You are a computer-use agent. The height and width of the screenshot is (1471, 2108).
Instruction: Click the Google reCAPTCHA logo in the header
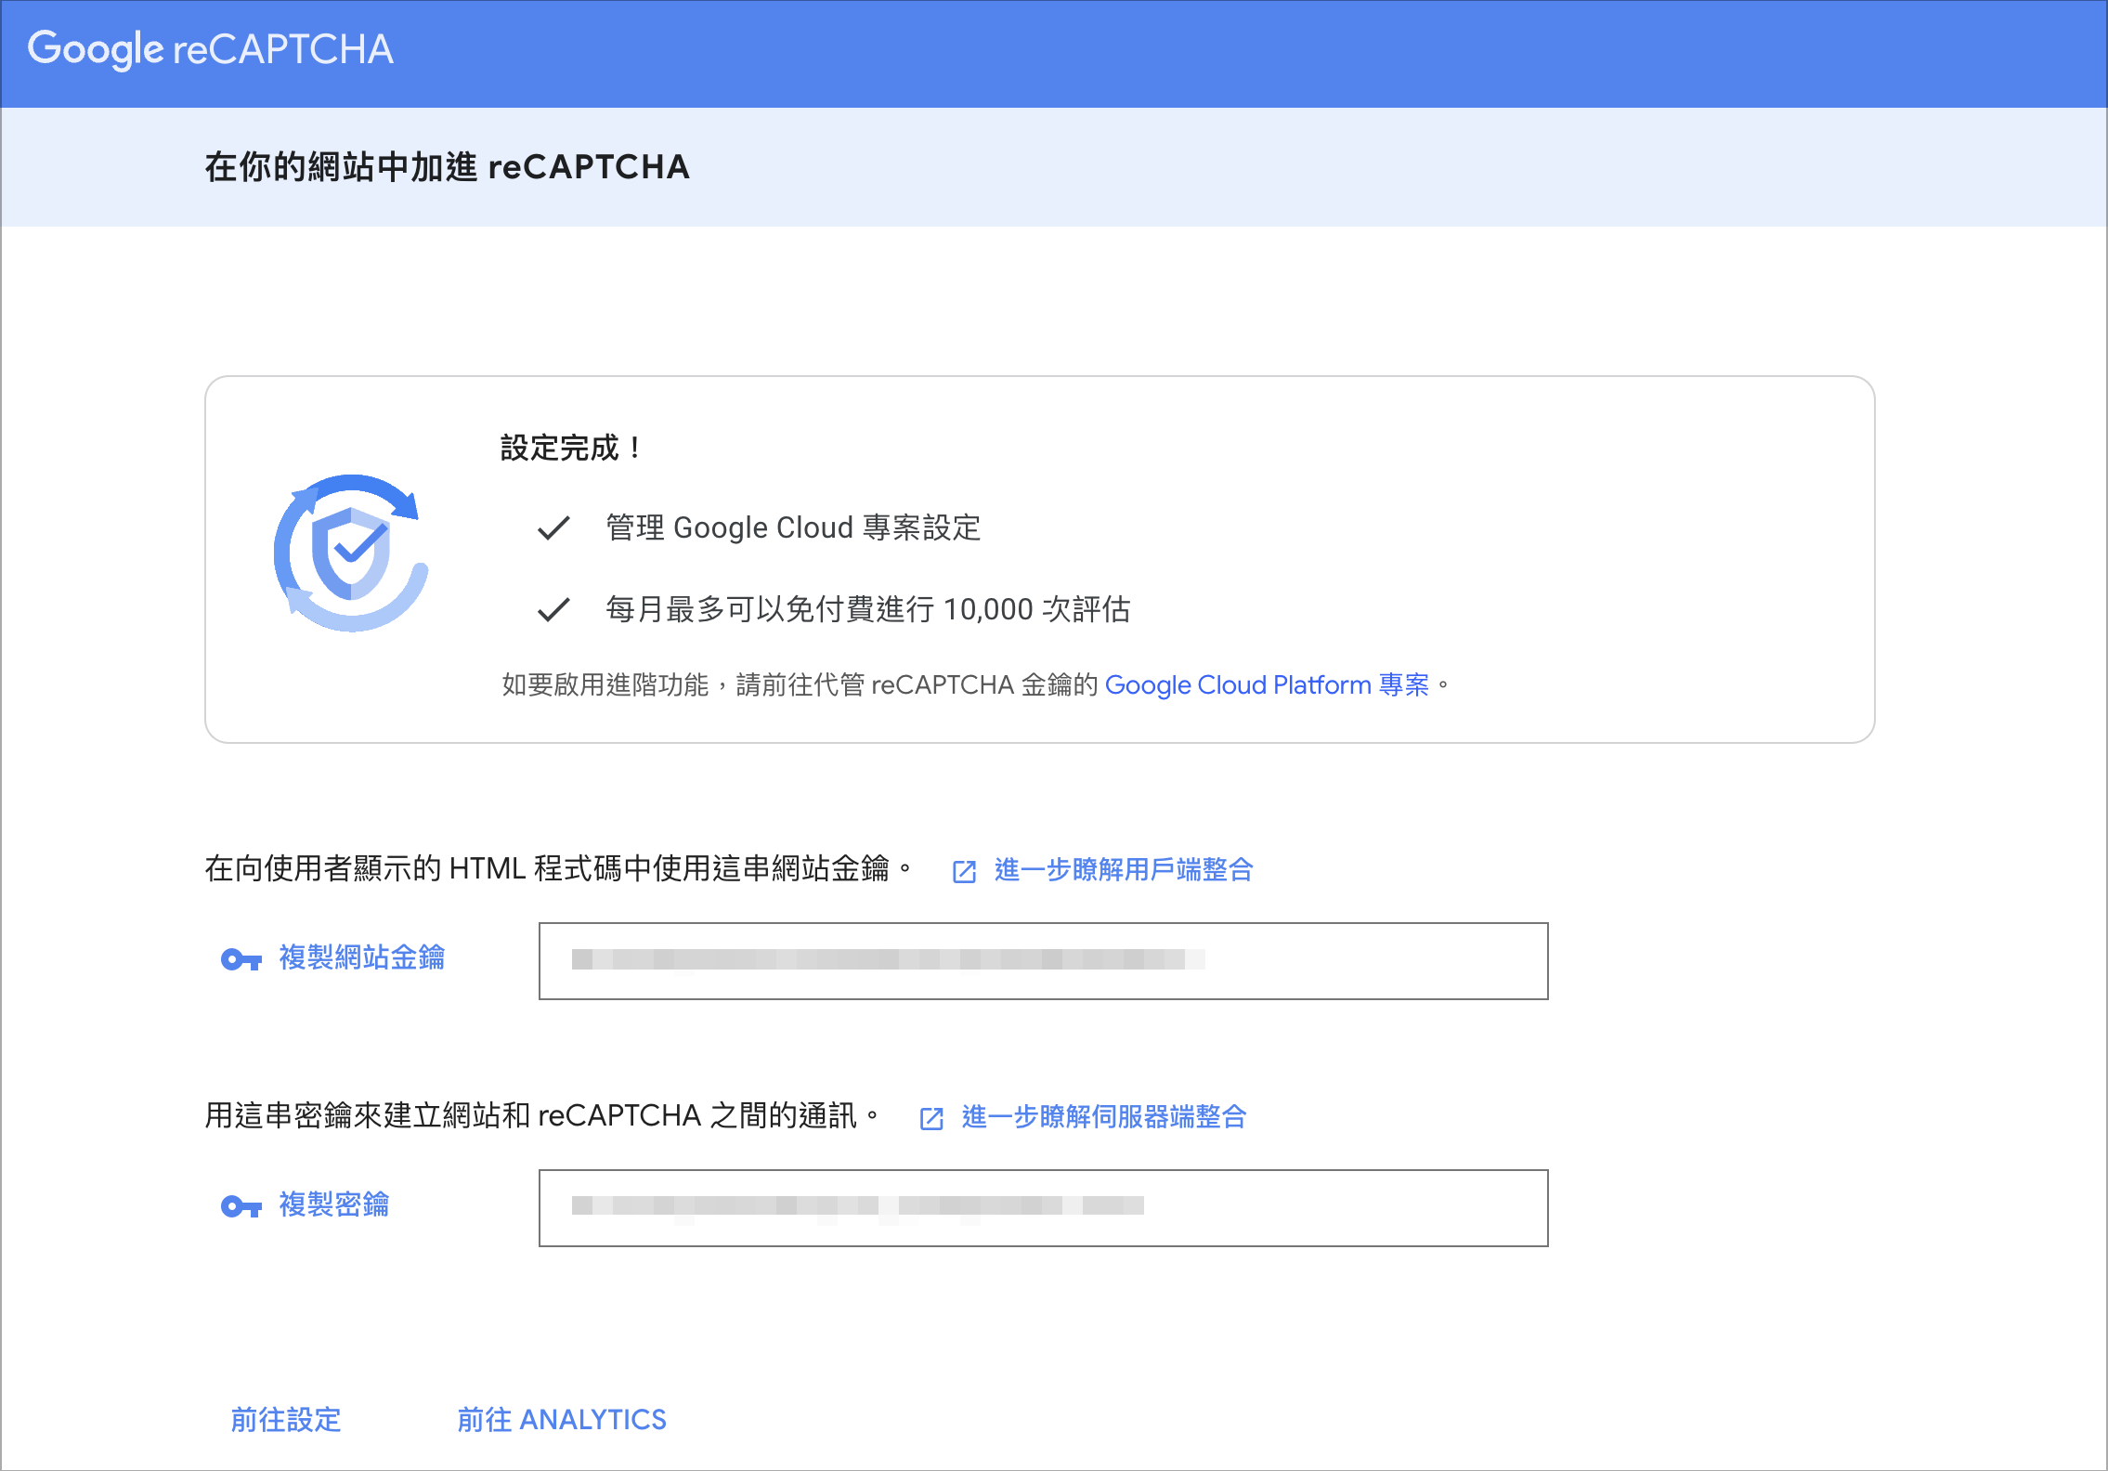click(x=211, y=49)
